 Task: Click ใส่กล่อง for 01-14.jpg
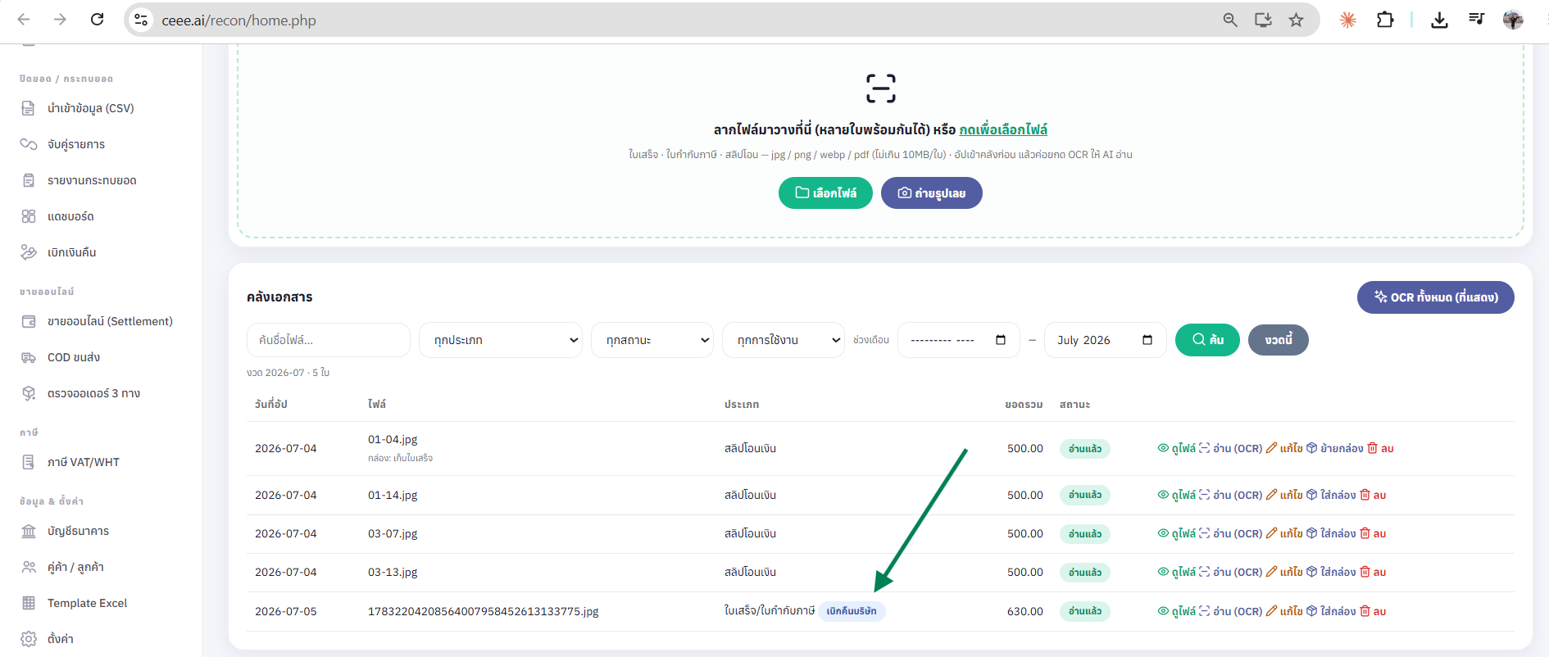[1331, 495]
